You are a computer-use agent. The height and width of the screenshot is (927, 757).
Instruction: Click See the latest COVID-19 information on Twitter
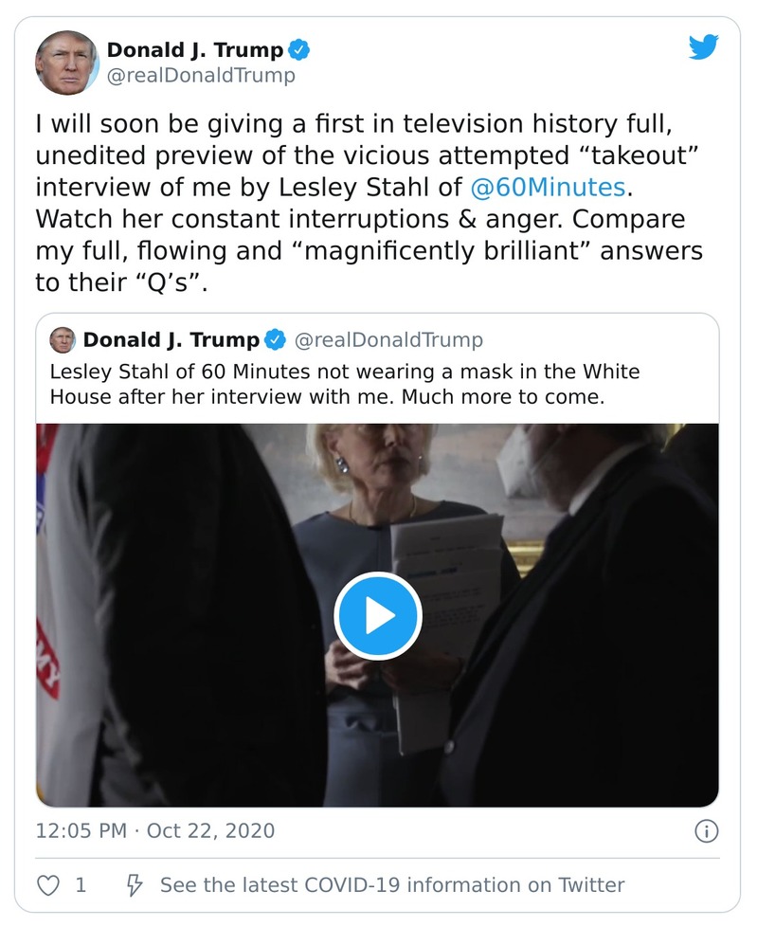388,883
